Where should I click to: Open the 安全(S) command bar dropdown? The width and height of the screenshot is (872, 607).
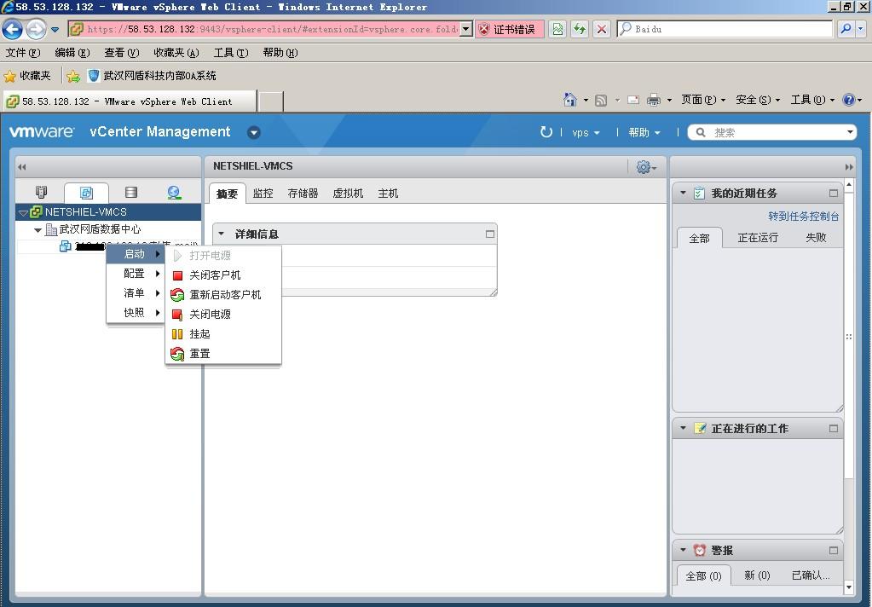pos(758,100)
